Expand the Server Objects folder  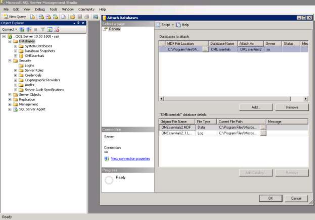(10, 95)
